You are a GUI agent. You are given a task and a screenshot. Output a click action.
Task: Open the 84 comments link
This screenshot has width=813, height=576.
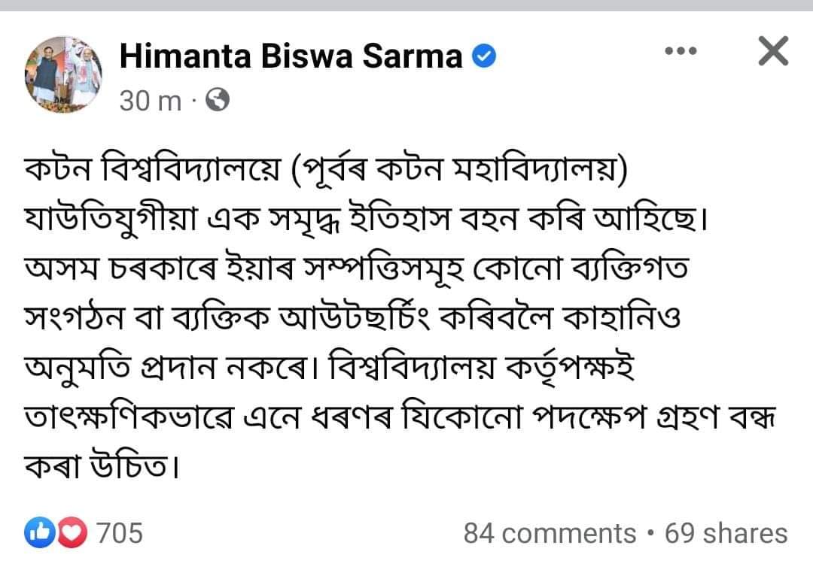click(550, 533)
